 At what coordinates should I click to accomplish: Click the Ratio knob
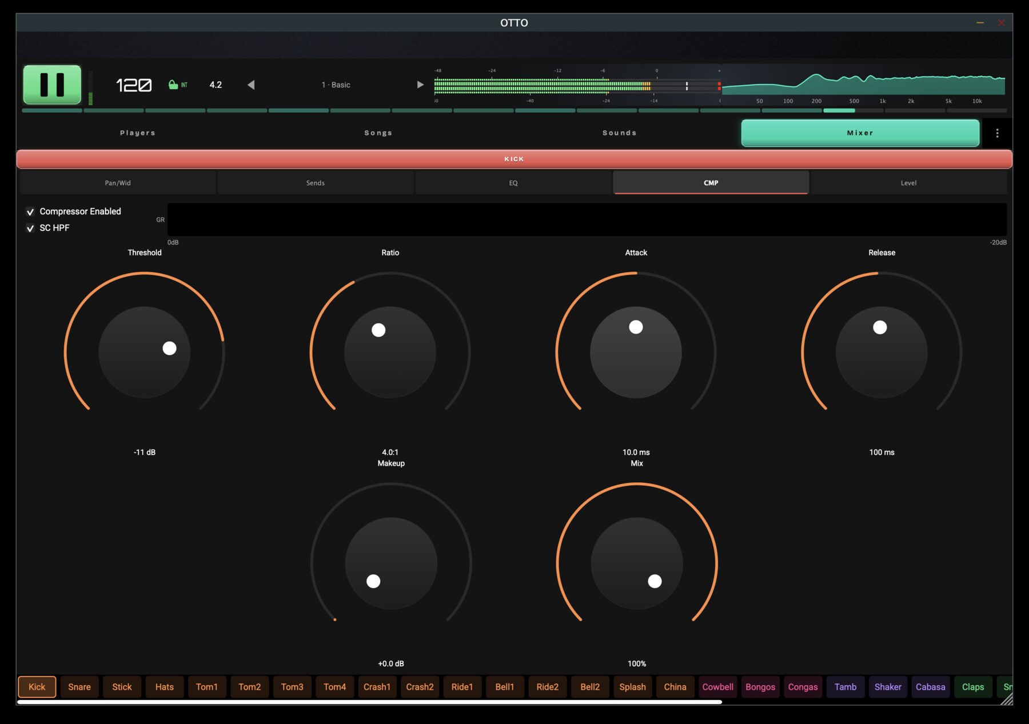point(390,353)
